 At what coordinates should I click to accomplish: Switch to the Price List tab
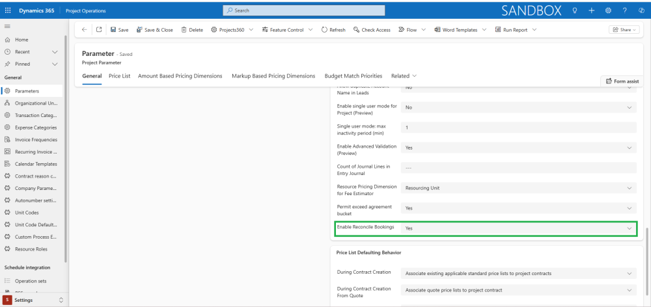coord(119,76)
